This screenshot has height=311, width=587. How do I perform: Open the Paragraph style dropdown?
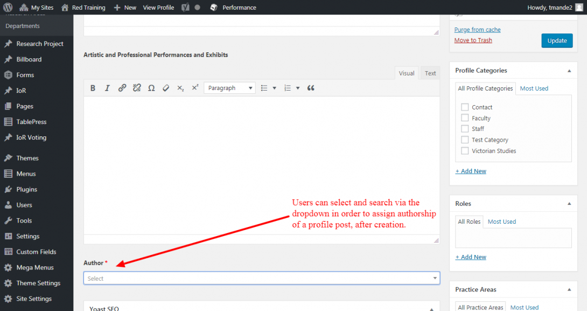point(229,87)
